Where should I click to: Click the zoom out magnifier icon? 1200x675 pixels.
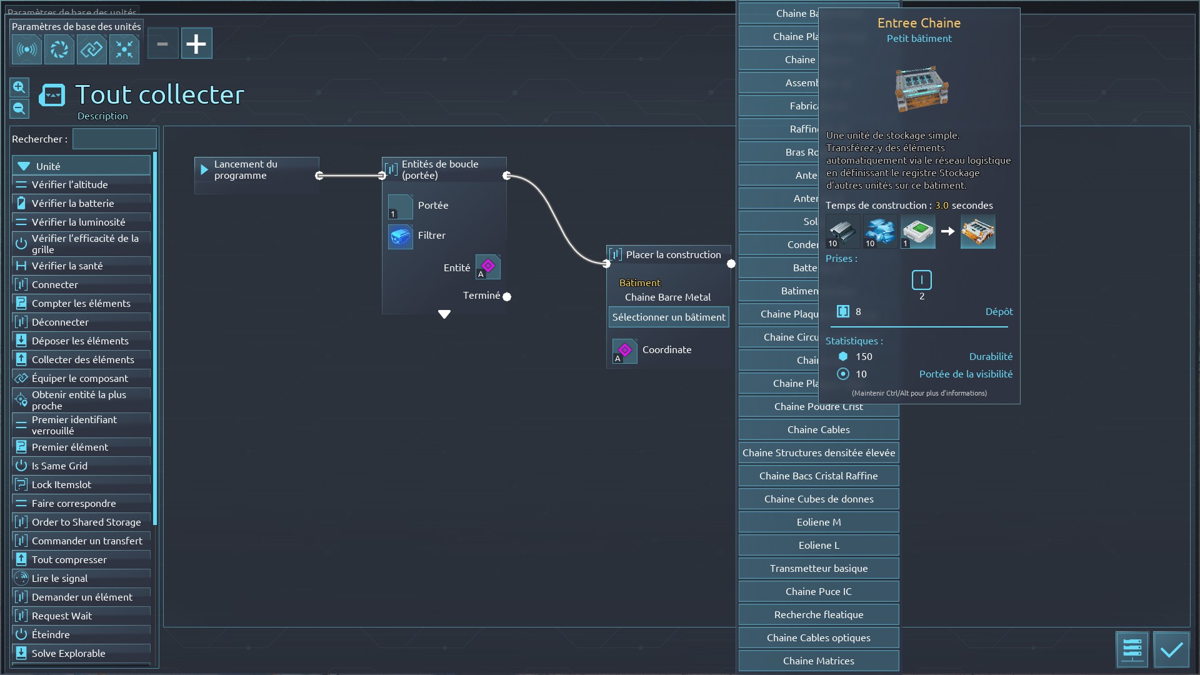(19, 109)
